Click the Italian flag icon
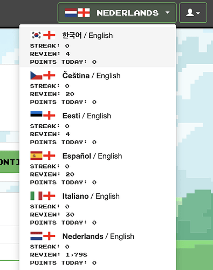 pyautogui.click(x=36, y=195)
